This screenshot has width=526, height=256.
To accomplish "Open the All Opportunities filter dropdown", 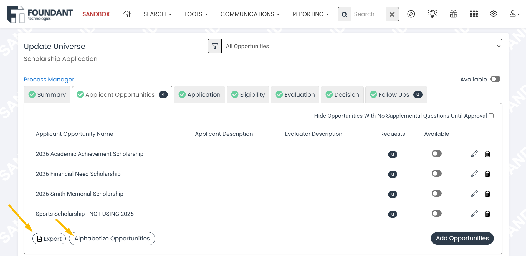I will 362,46.
